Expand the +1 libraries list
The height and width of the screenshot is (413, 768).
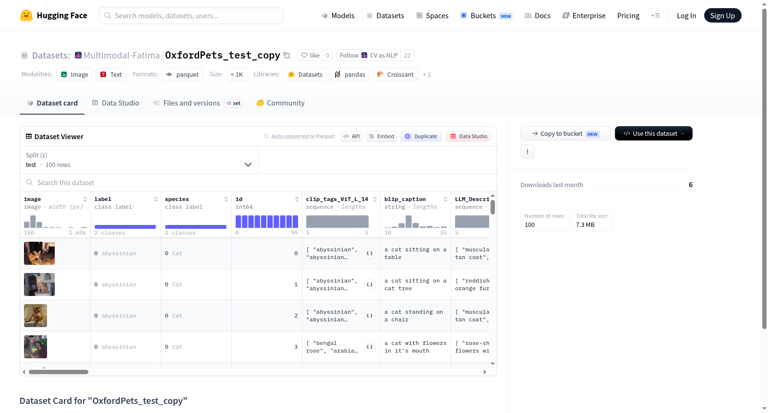[426, 75]
